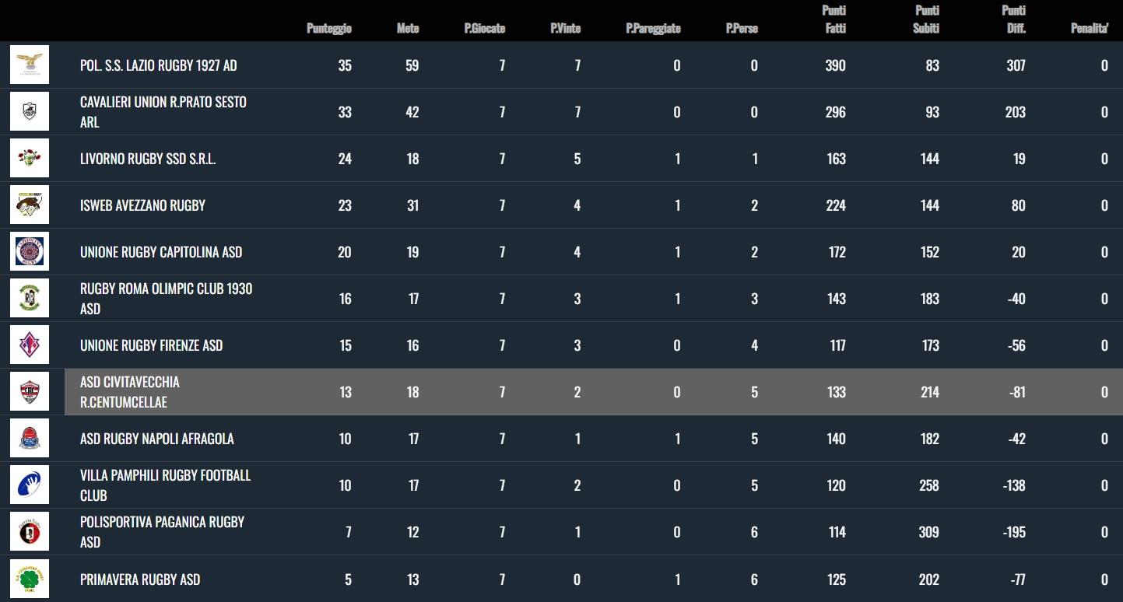Select the ASD RUGBY NAPOLI AFRAGOLA team name
The height and width of the screenshot is (602, 1123).
tap(157, 439)
